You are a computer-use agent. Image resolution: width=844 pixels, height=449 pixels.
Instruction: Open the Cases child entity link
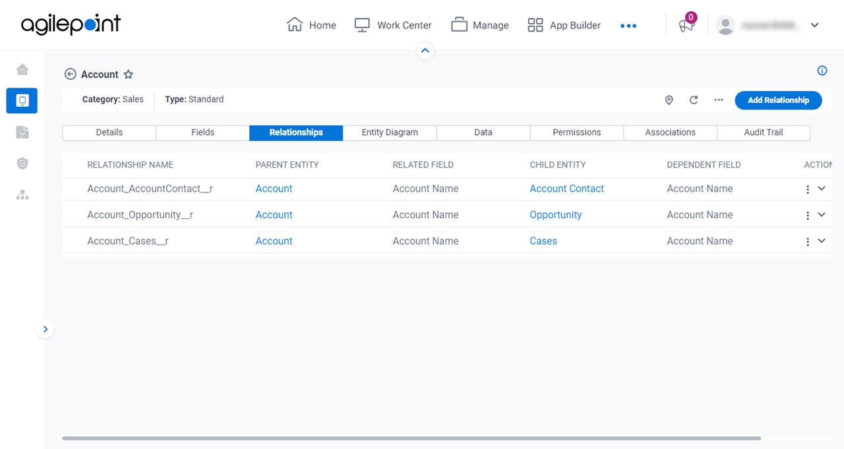coord(543,241)
